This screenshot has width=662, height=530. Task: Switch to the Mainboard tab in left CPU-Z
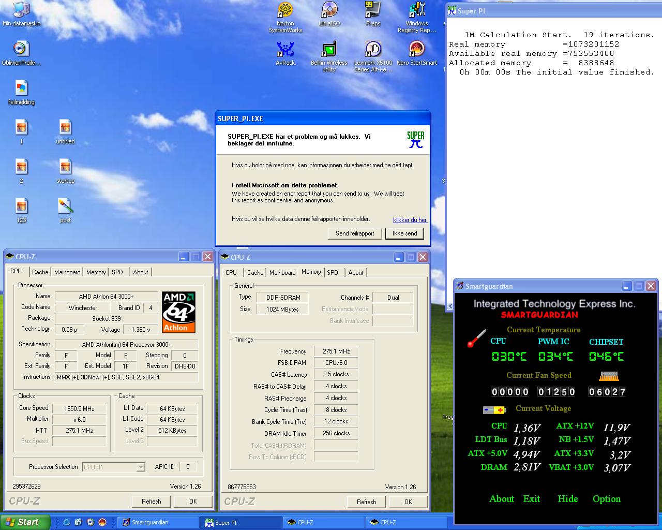(x=67, y=272)
